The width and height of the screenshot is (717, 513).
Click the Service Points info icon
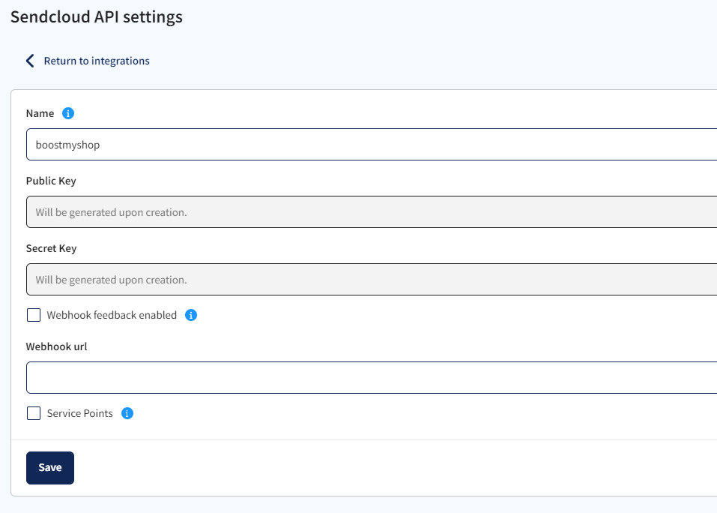coord(127,413)
